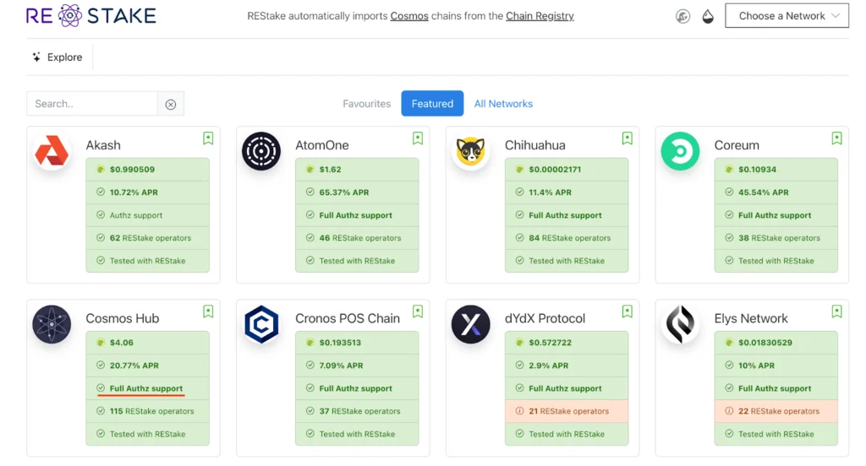
Task: Click the dYdX Protocol logo
Action: (470, 325)
